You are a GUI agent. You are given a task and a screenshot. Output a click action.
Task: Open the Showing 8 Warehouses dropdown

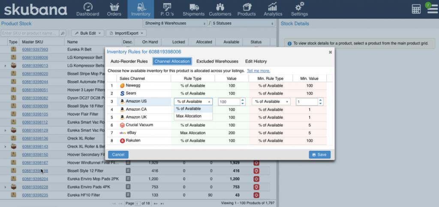(x=175, y=24)
